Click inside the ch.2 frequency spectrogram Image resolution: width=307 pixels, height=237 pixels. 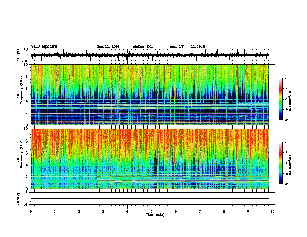click(150, 159)
